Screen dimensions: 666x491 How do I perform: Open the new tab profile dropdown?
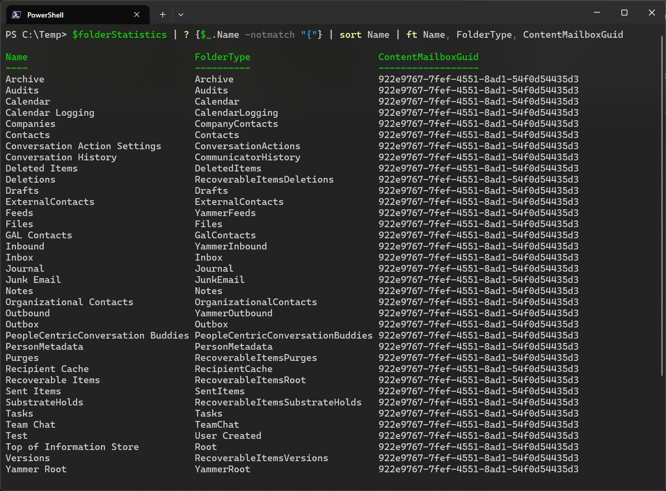click(x=181, y=15)
